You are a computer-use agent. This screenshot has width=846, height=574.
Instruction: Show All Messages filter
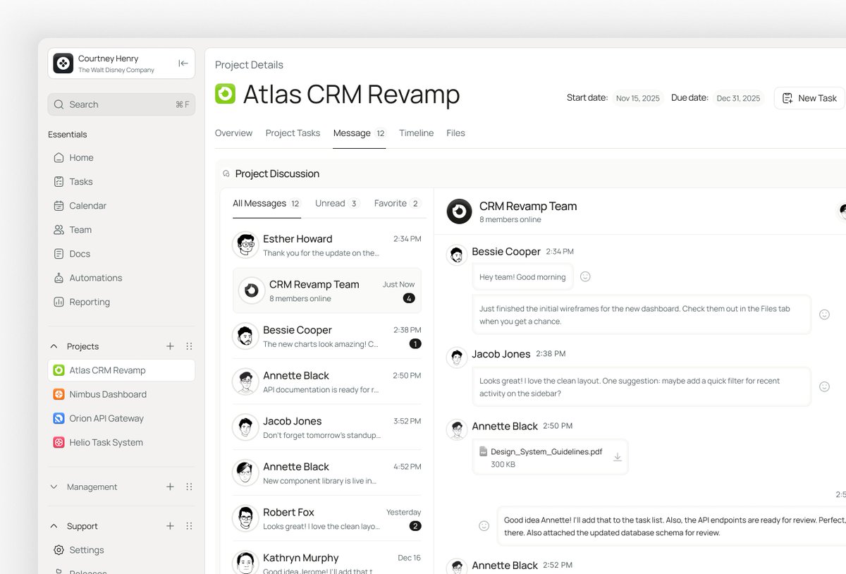[266, 203]
